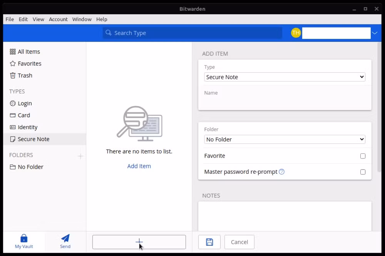Click the Card type icon
385x256 pixels.
(x=13, y=115)
